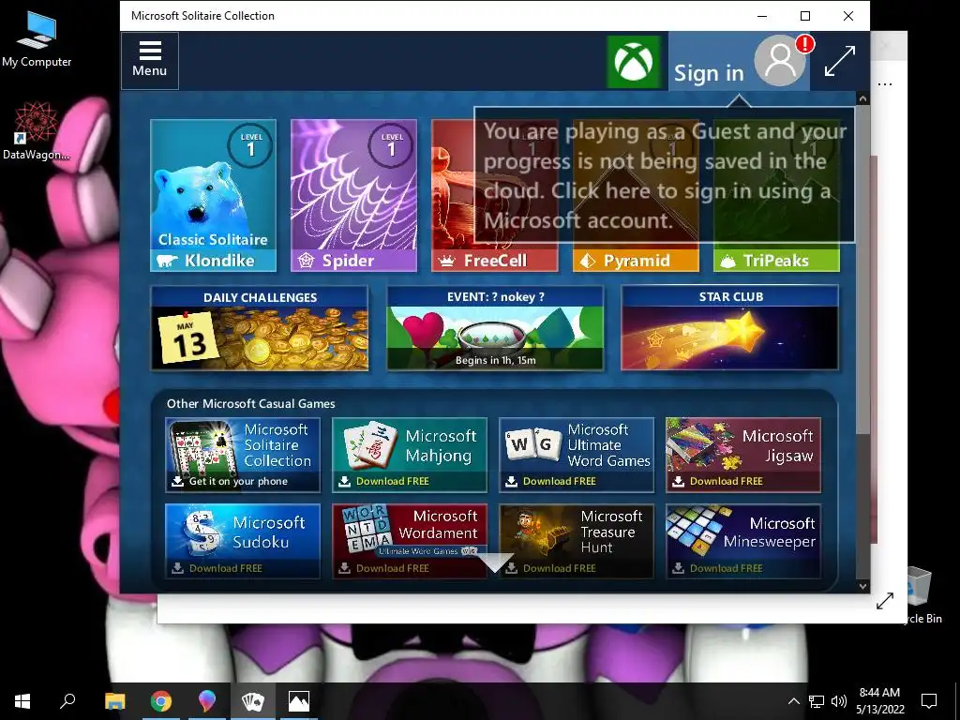
Task: Click the pyramid icon beside Pyramid label
Action: 587,261
